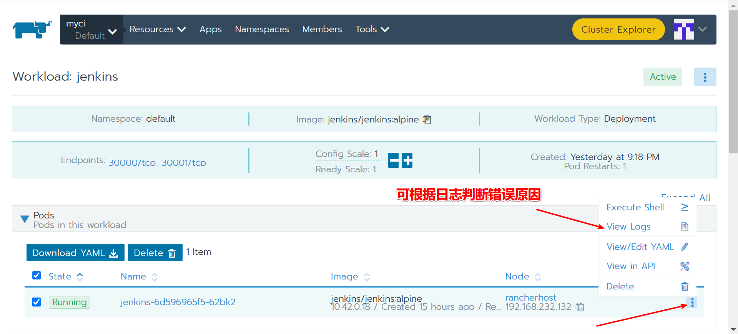The image size is (738, 334).
Task: Toggle the select-all pods checkbox in header
Action: tap(37, 275)
